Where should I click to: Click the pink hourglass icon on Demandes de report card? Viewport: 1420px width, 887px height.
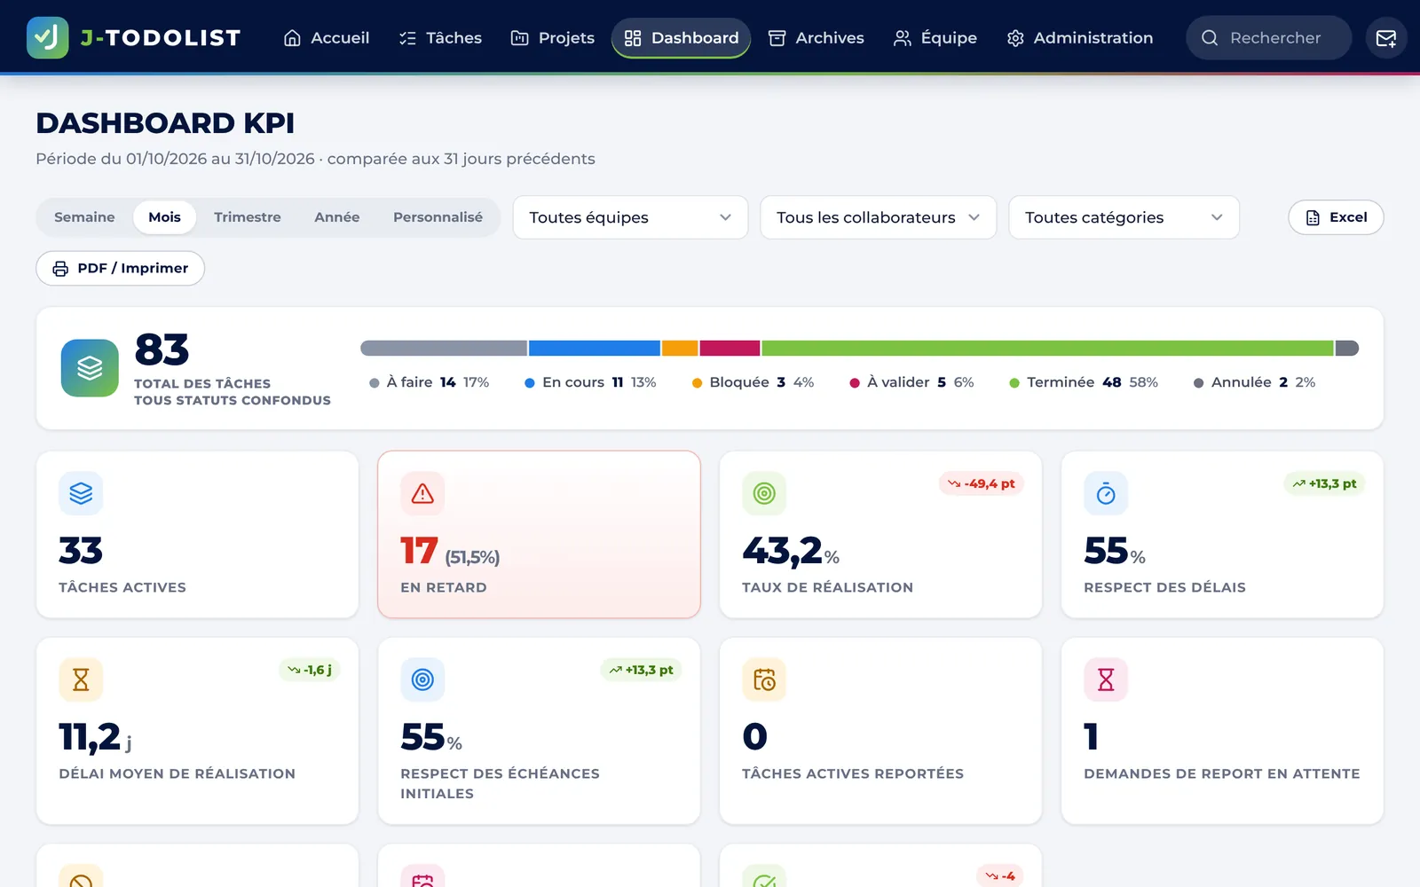(x=1106, y=679)
